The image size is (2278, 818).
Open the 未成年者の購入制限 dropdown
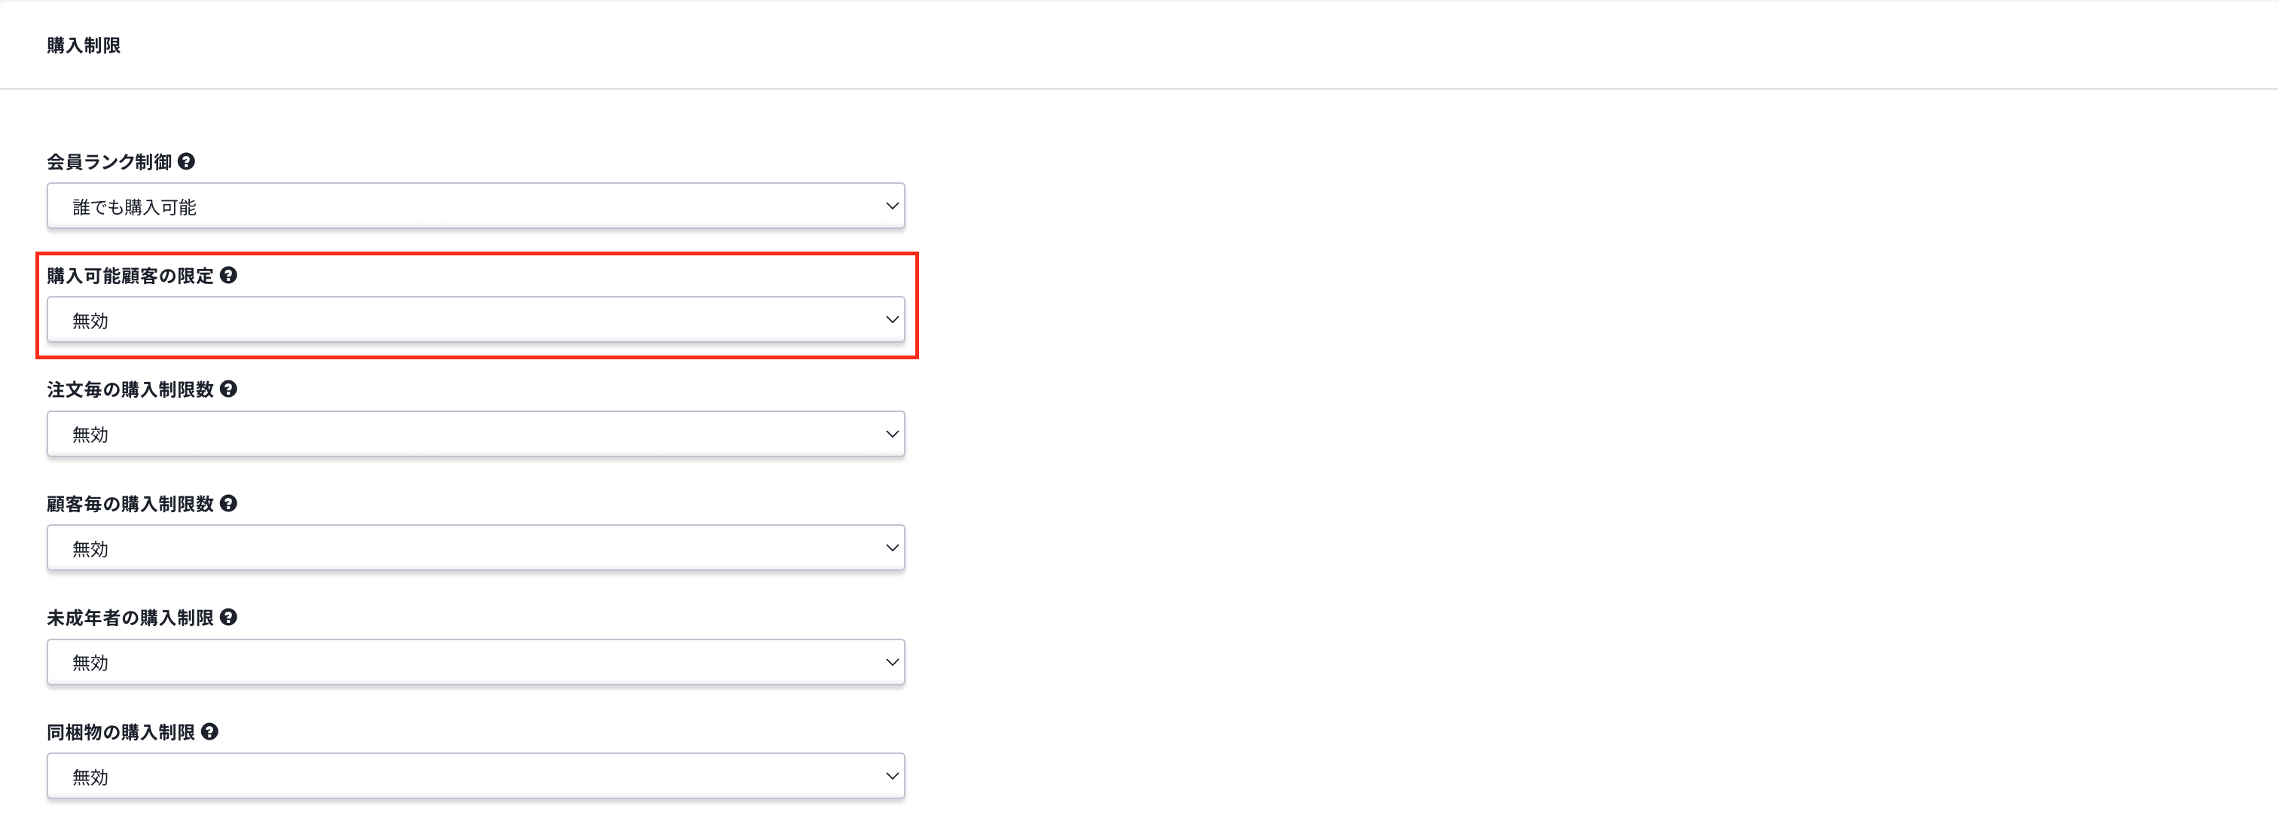(476, 662)
